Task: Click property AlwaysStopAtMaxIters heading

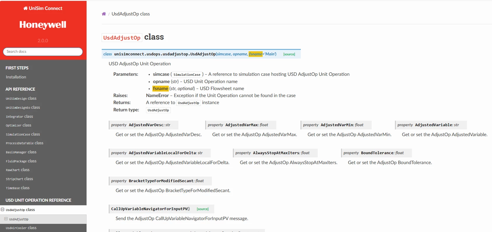Action: click(x=275, y=153)
